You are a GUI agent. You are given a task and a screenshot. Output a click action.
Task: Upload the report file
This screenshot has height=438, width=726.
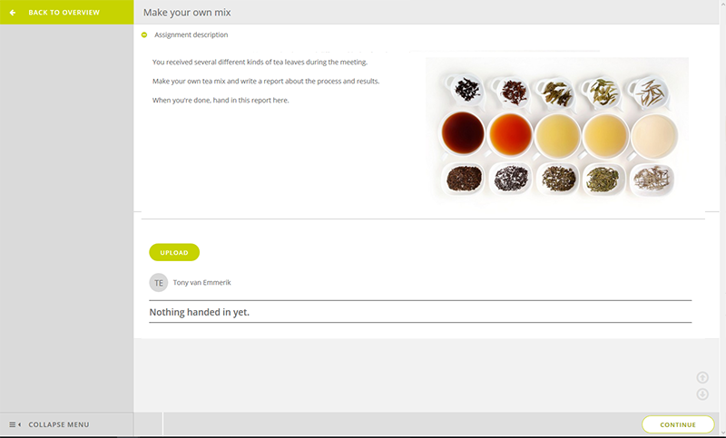[x=174, y=252]
